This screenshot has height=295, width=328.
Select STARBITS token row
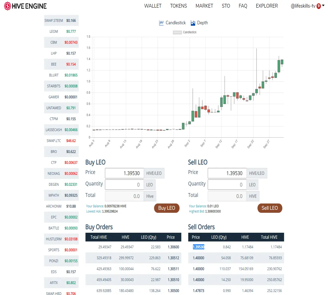(61, 86)
